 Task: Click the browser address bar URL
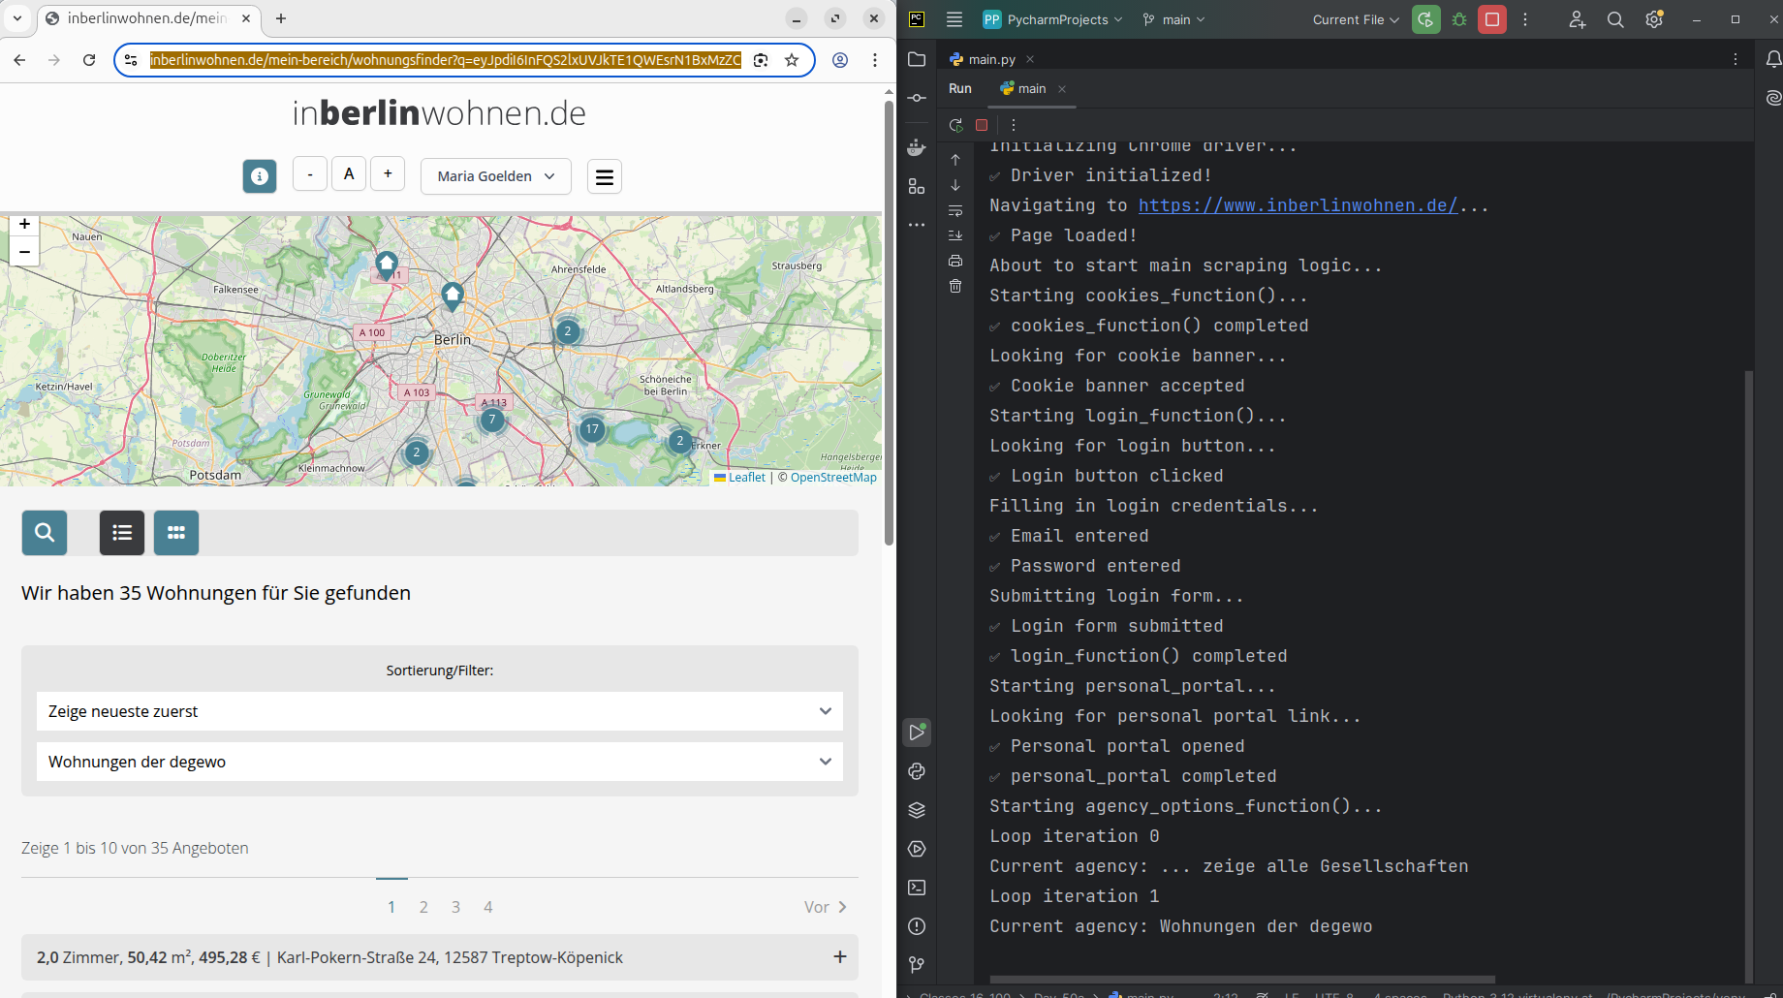446,60
